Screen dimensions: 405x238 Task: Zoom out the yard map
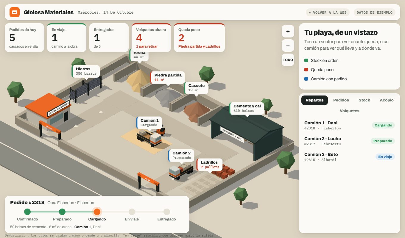click(288, 46)
